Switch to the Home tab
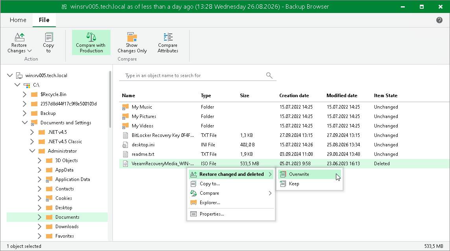The width and height of the screenshot is (450, 251). pyautogui.click(x=18, y=20)
